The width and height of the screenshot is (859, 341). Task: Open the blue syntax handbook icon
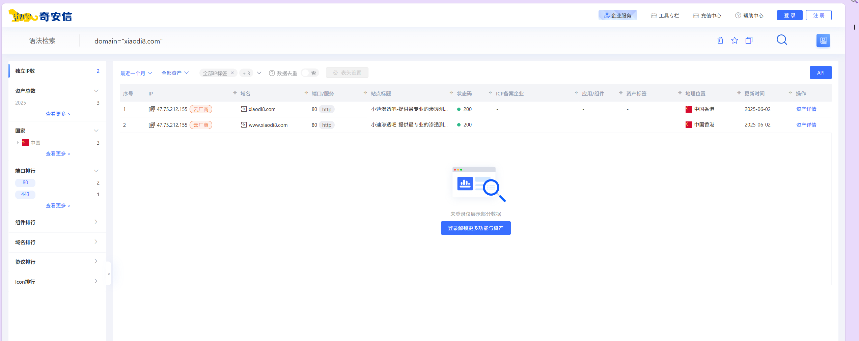click(x=823, y=40)
